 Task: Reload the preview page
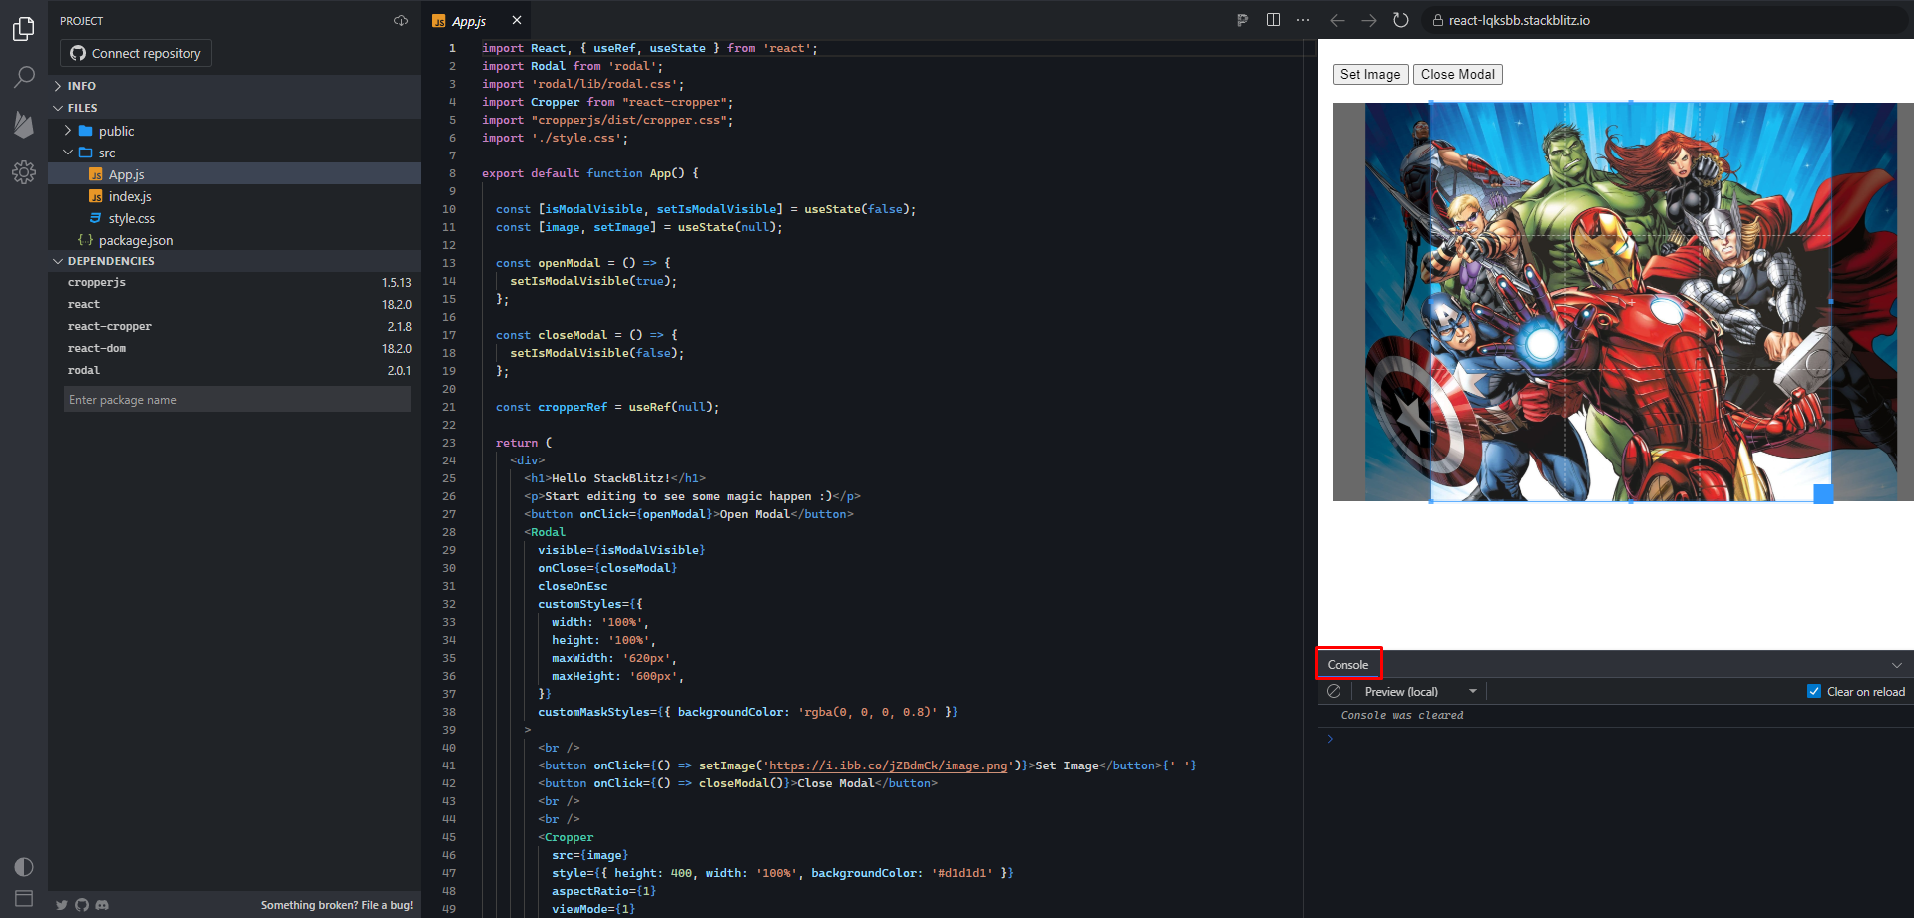[x=1401, y=20]
